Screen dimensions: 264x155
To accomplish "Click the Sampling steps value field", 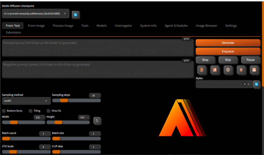I will tap(95, 95).
